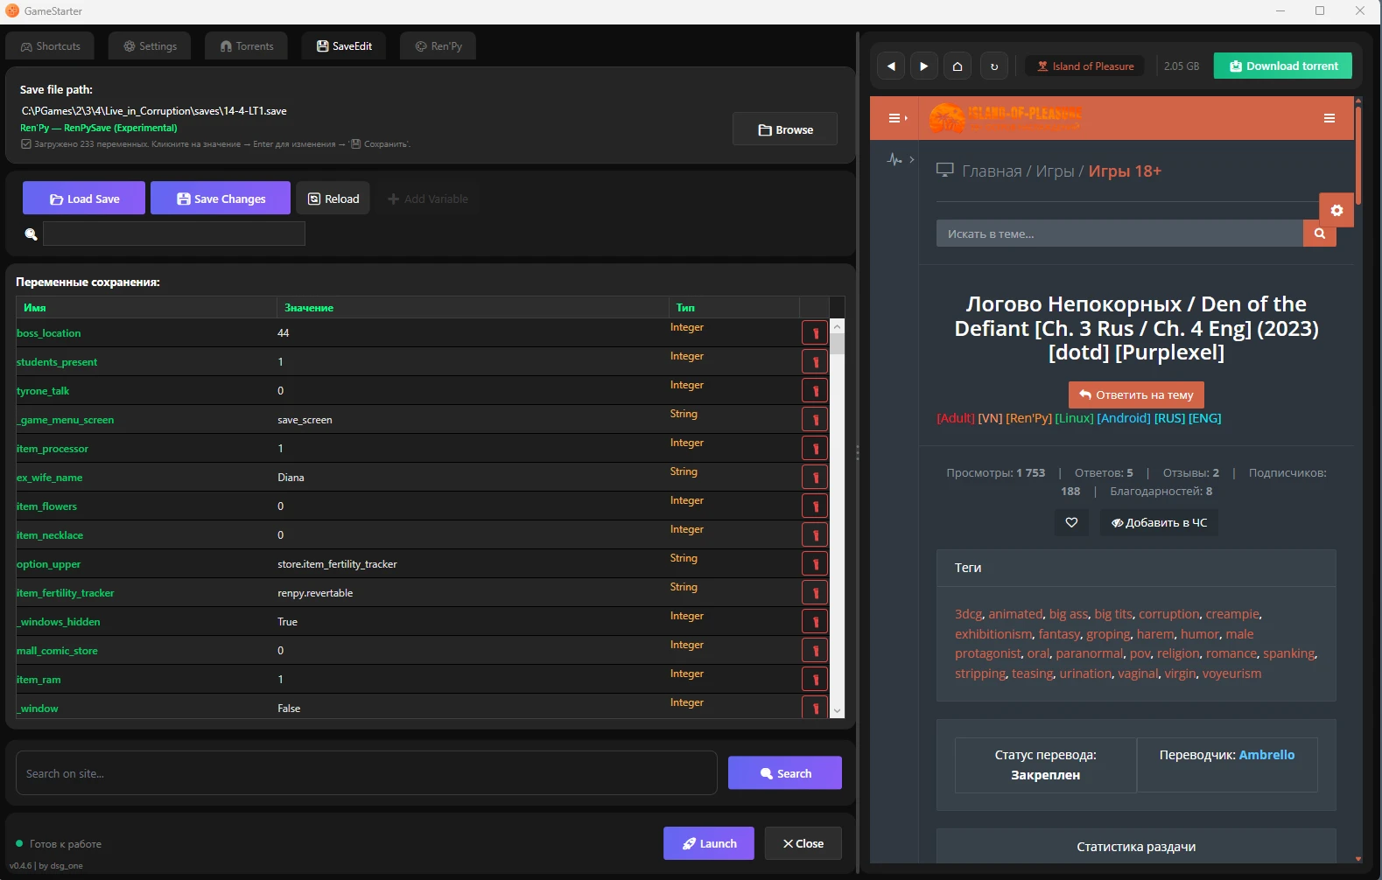
Task: Delete the boss_location variable row
Action: [815, 333]
